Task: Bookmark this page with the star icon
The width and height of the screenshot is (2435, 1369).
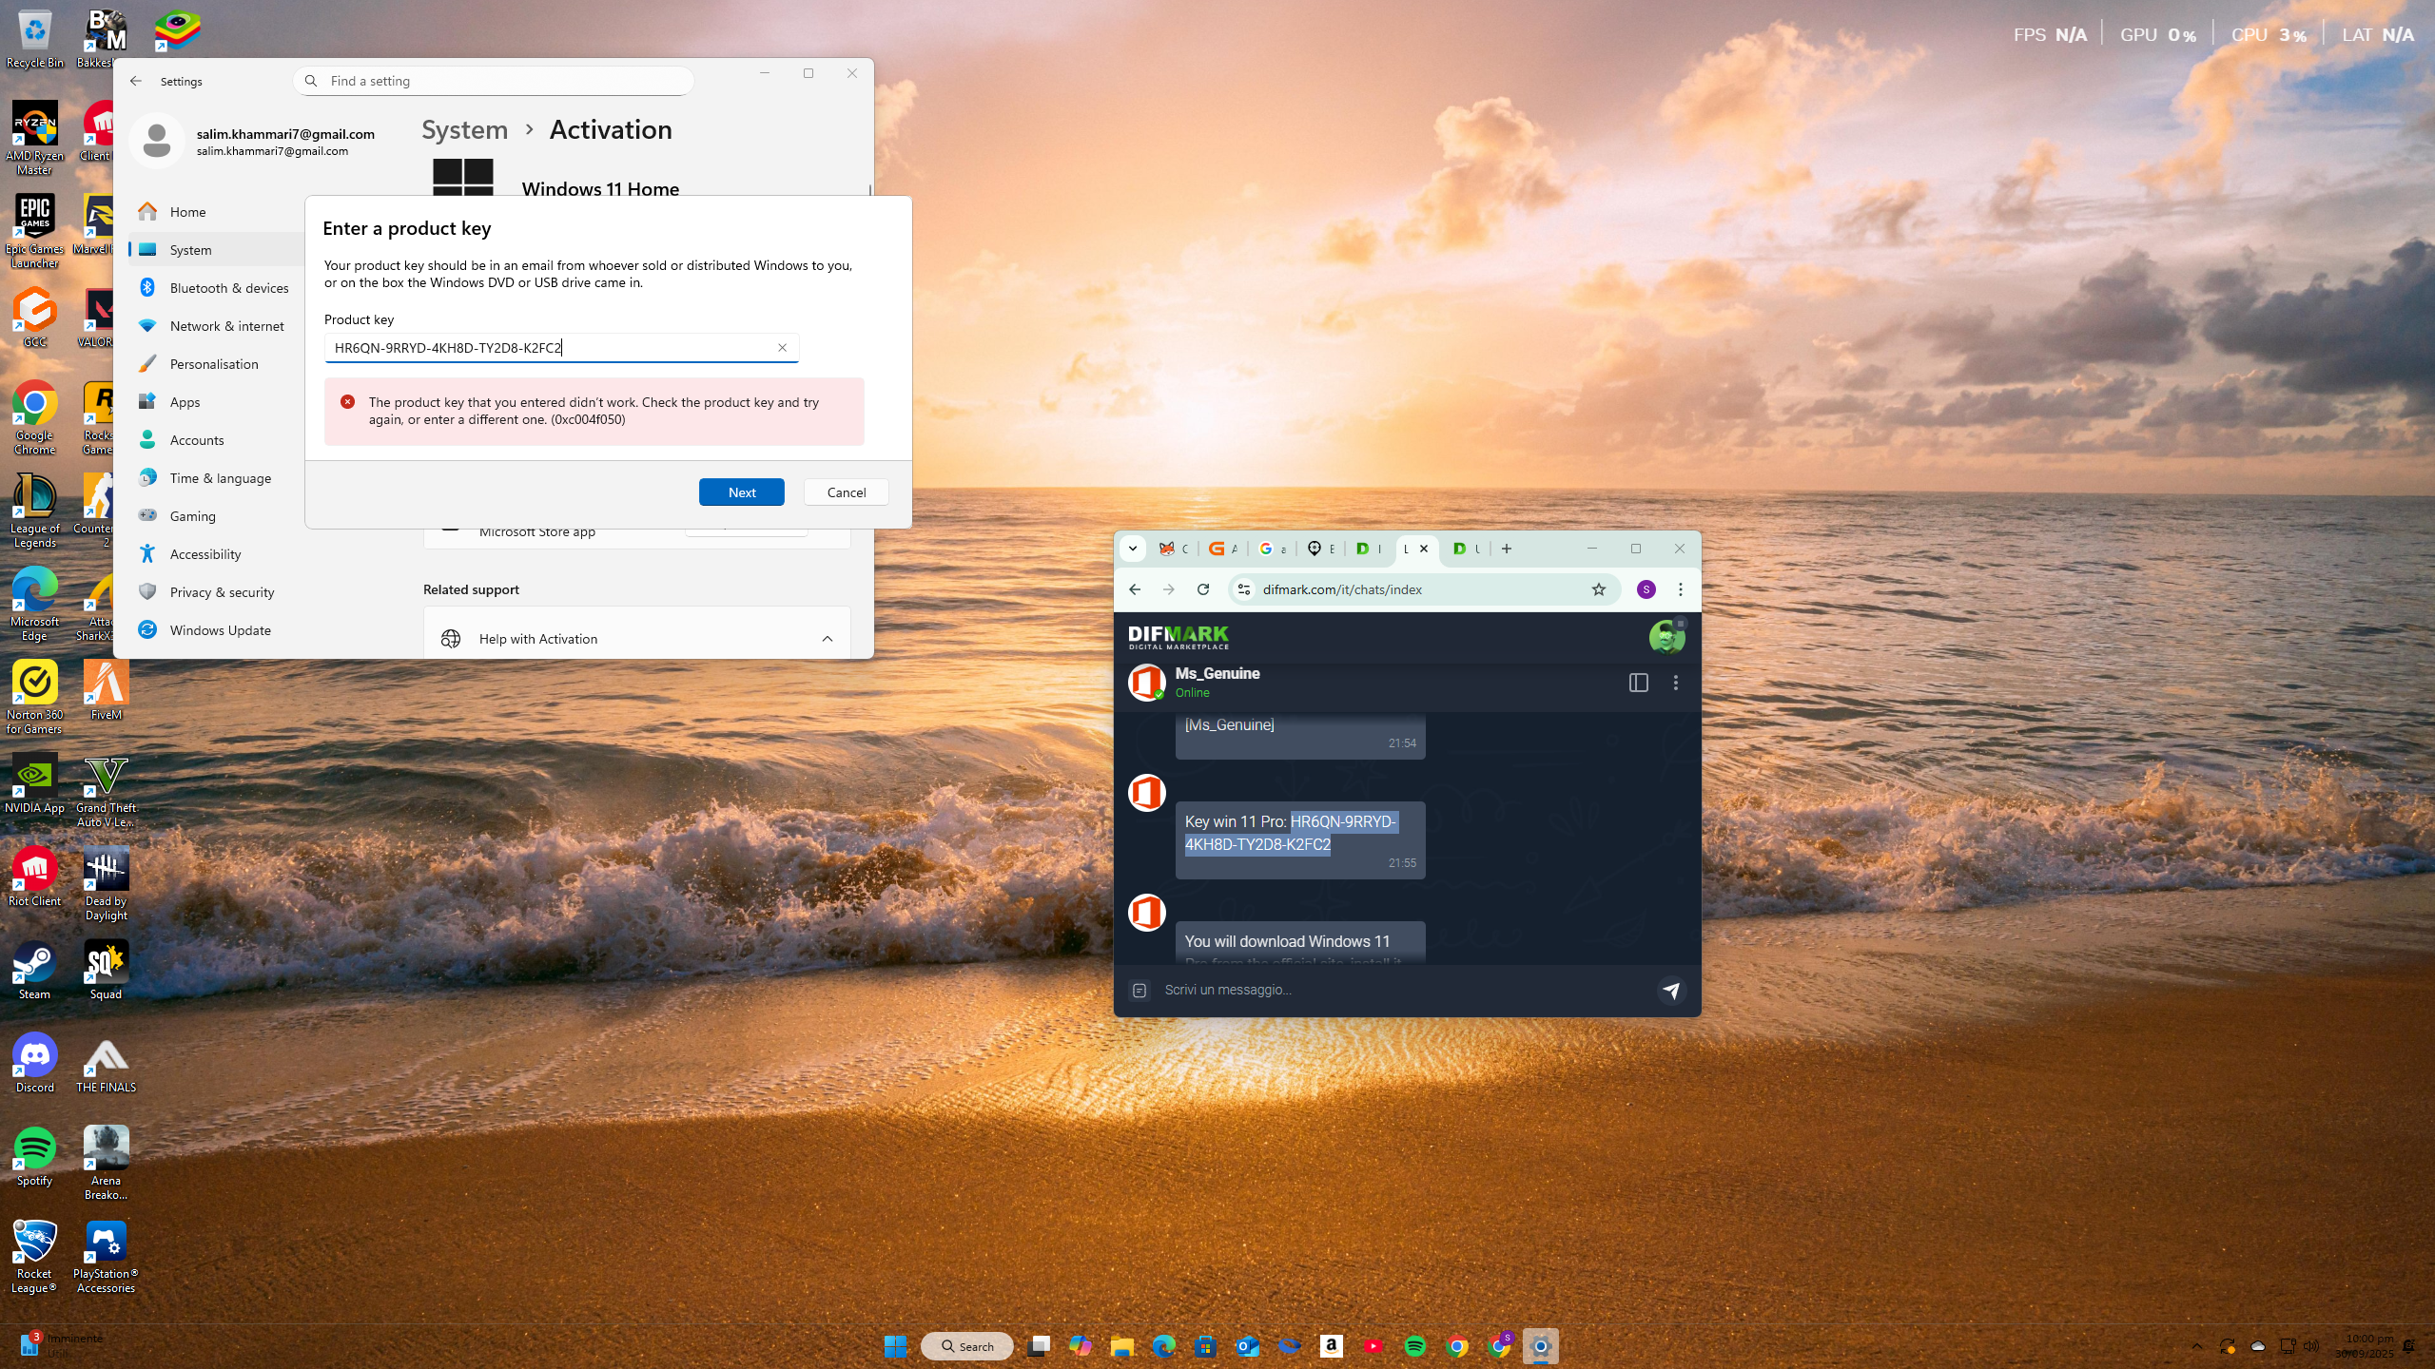Action: pos(1599,589)
